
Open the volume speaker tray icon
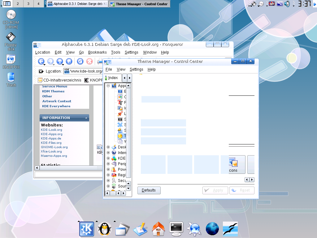[287, 4]
